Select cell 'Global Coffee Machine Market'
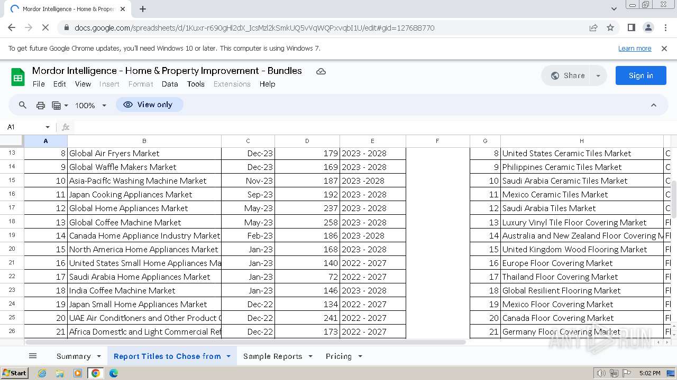 144,222
